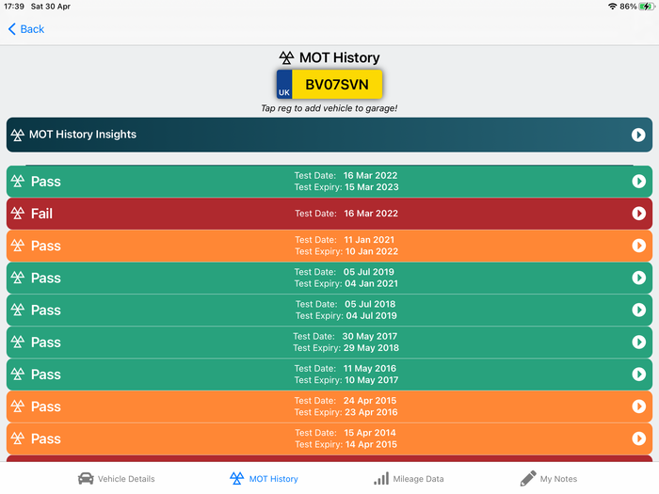Select Pass label on 16 Mar 2022 row
Screen dimensions: 659x494
(46, 182)
